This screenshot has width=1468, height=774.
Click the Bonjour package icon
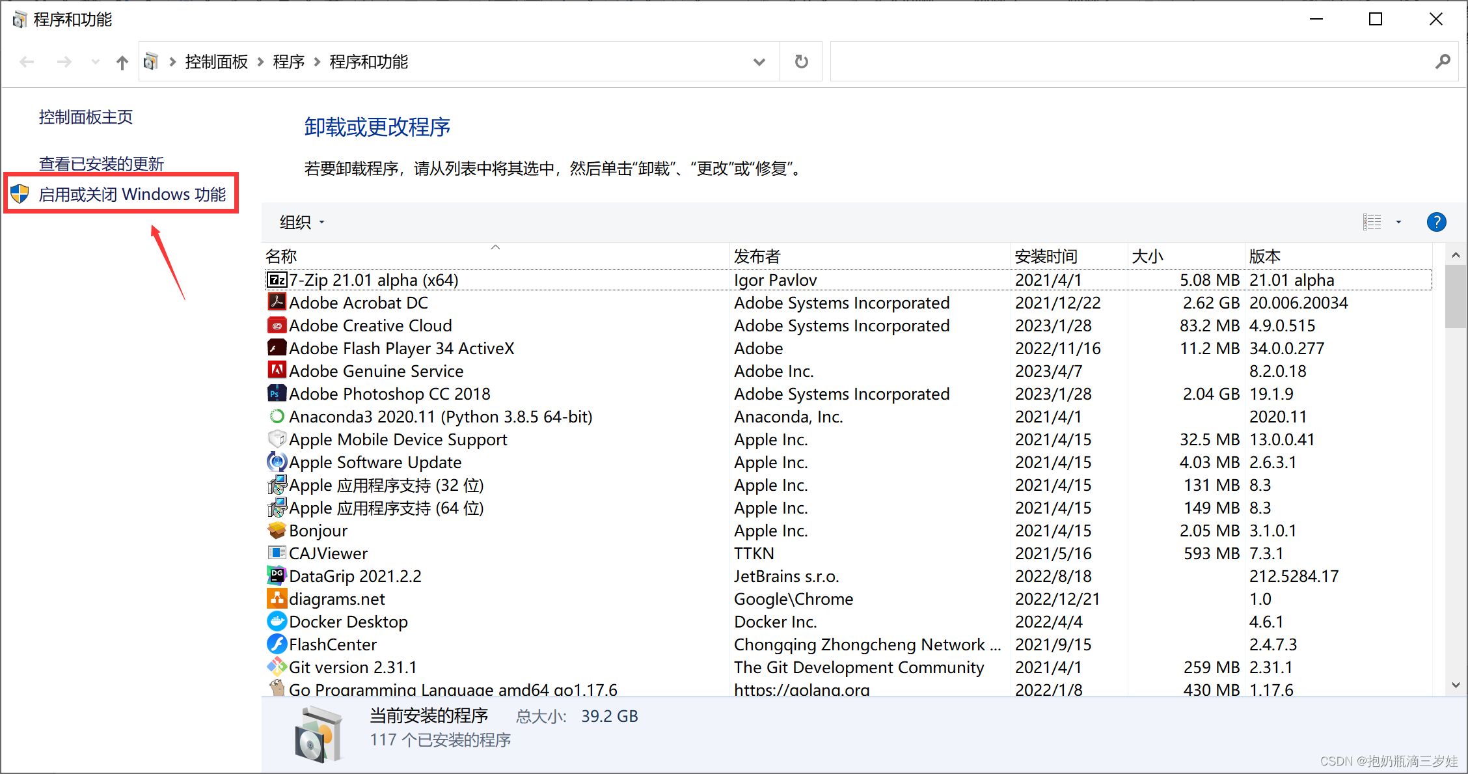coord(277,530)
